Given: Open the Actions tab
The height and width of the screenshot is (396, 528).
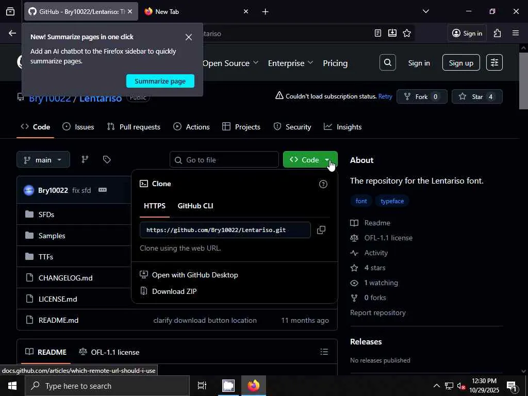Looking at the screenshot, I should (192, 127).
